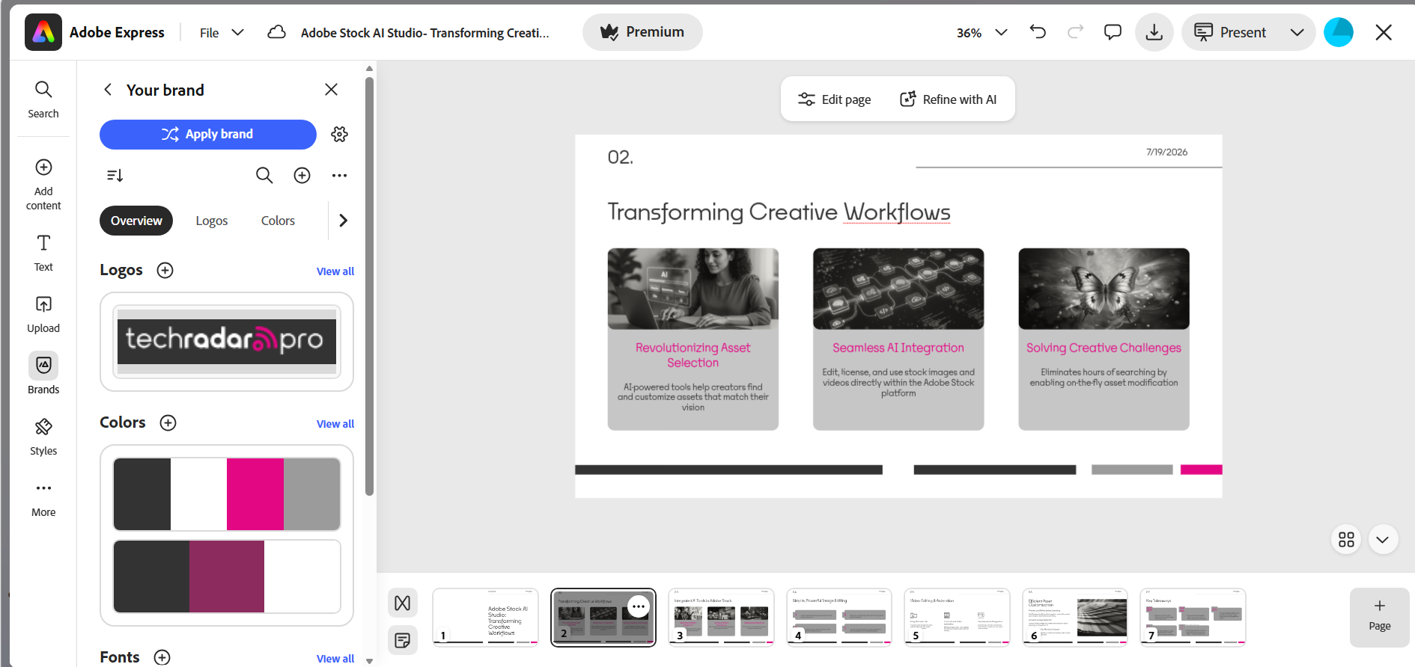The width and height of the screenshot is (1415, 667).
Task: Click Refine with AI button
Action: point(948,99)
